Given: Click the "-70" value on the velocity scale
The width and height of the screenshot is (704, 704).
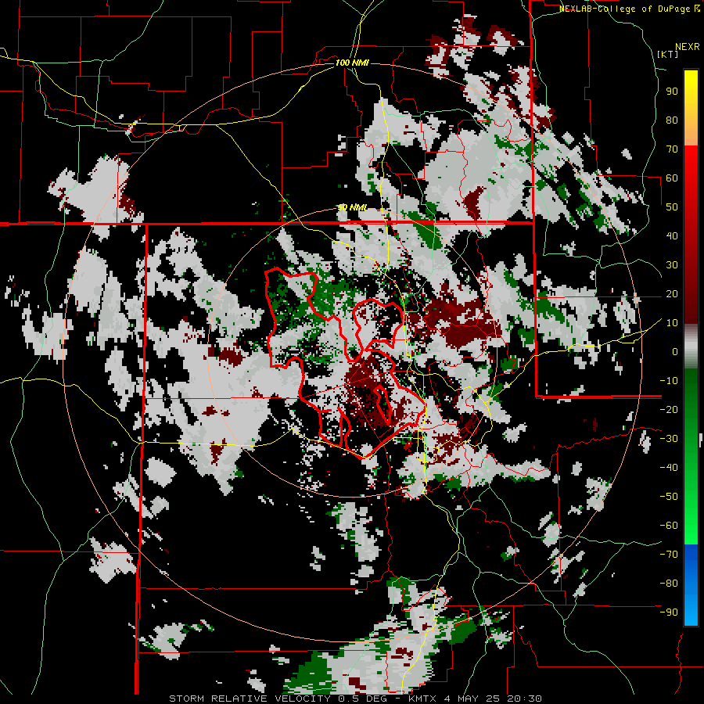Looking at the screenshot, I should [669, 555].
